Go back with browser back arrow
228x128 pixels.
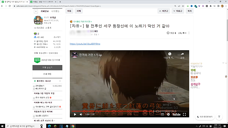click(x=2, y=6)
